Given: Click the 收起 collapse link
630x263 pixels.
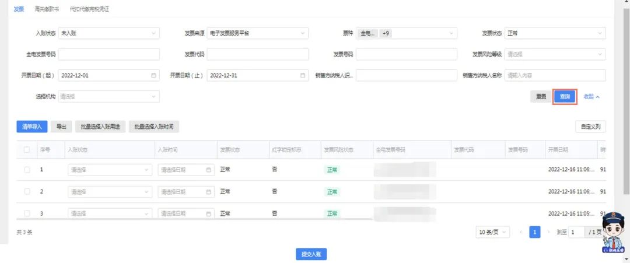Looking at the screenshot, I should tap(591, 97).
